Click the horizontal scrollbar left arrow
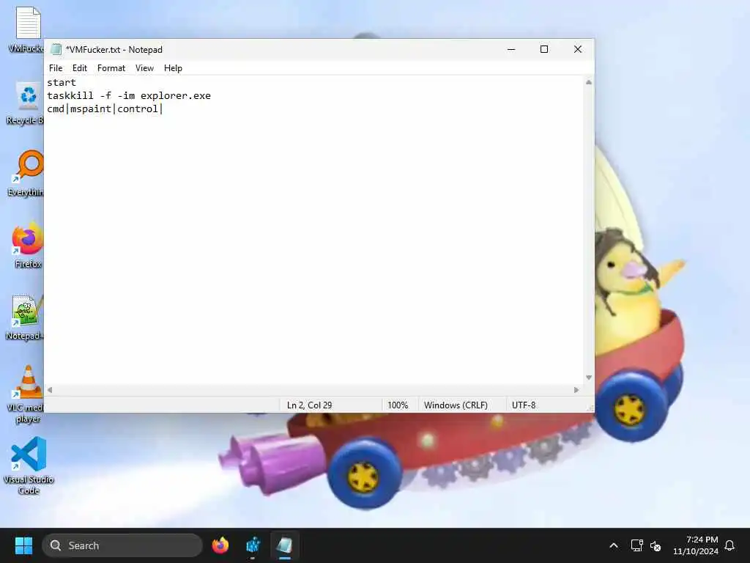Viewport: 750px width, 563px height. click(x=50, y=390)
